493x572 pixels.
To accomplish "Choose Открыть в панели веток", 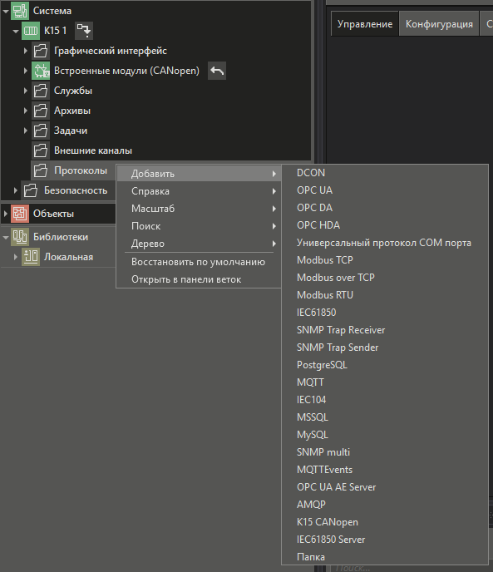I will pos(199,279).
